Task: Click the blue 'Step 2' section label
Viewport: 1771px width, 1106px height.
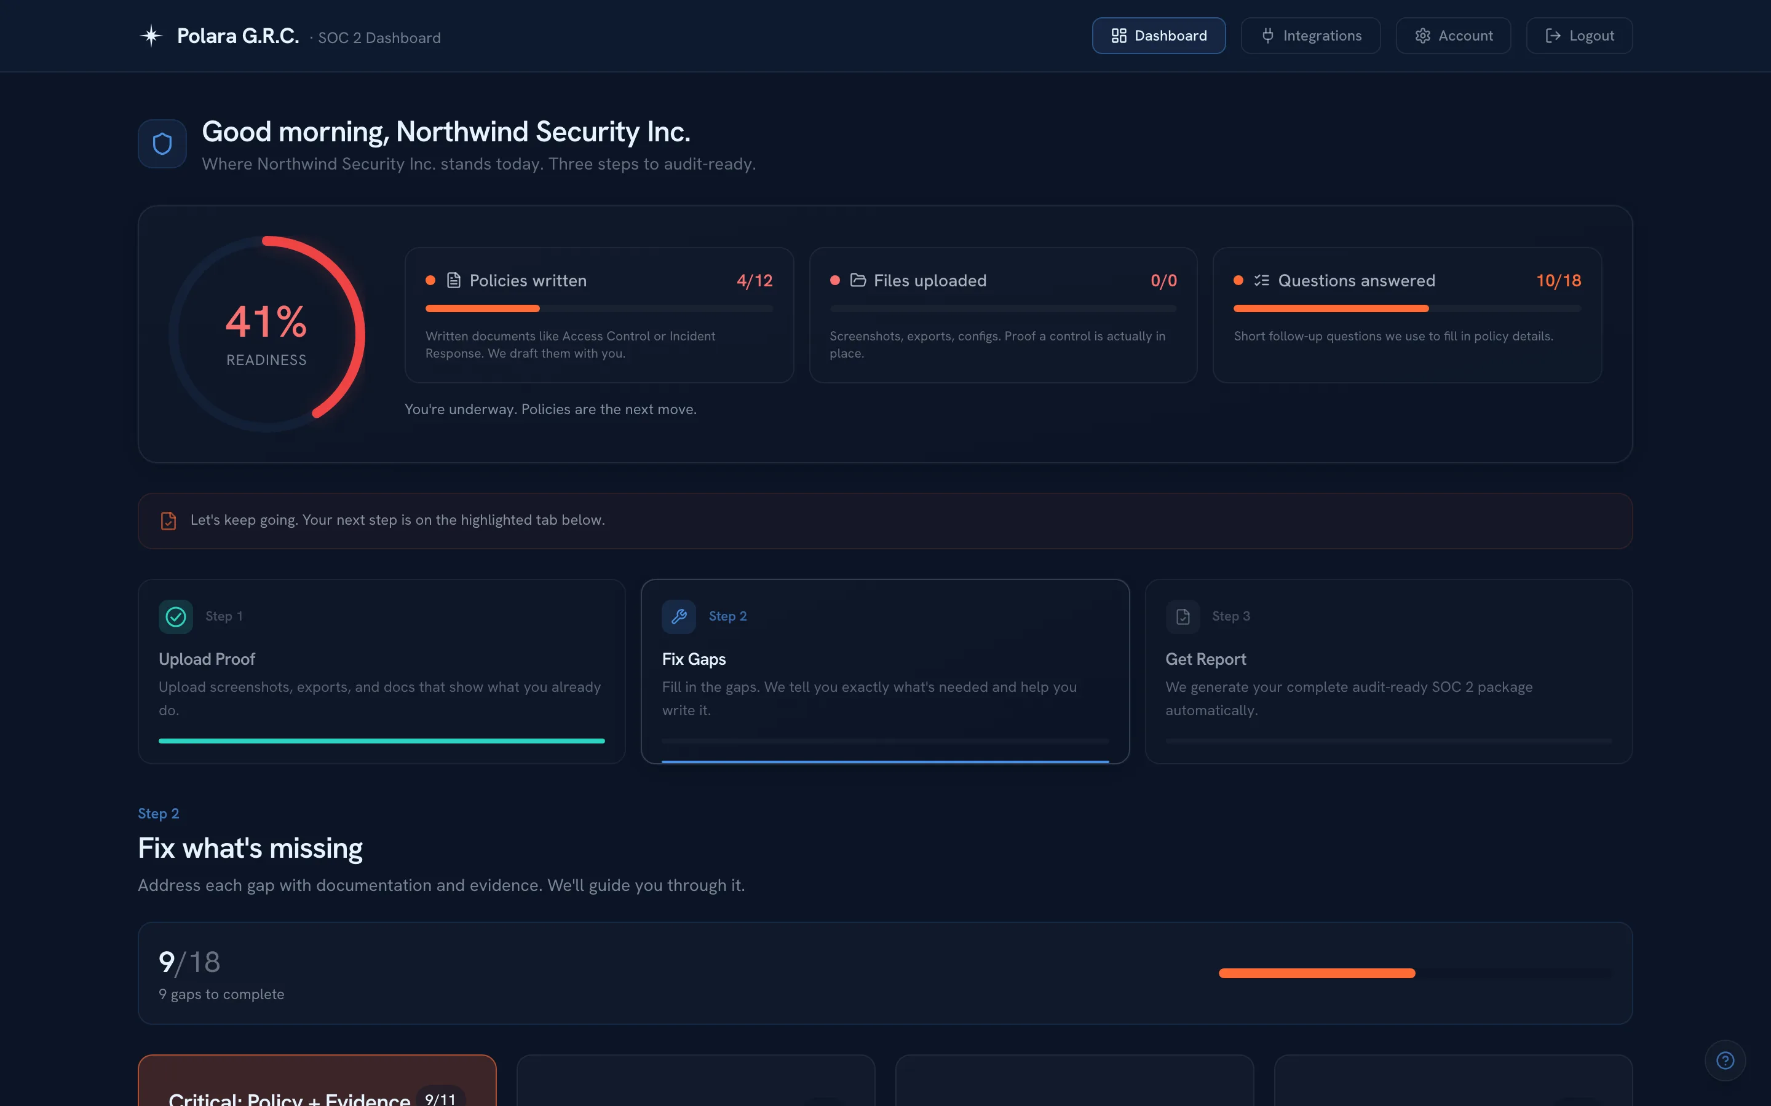Action: click(158, 814)
